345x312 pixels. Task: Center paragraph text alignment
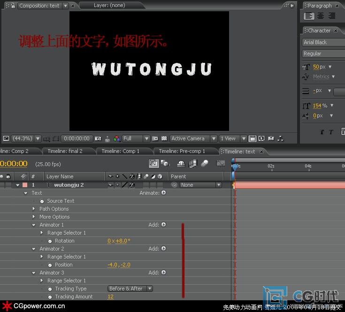(321, 16)
